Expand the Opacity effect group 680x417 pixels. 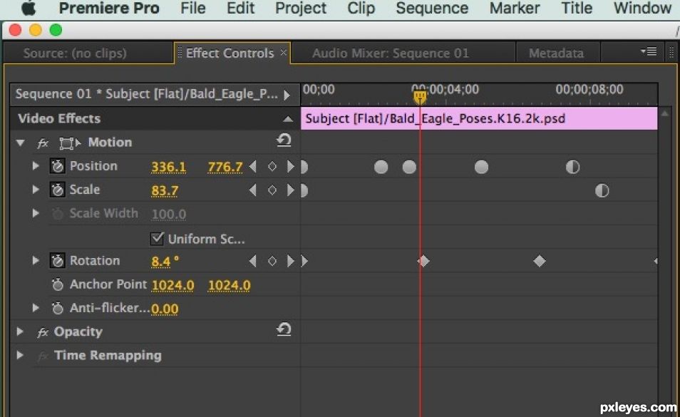(x=19, y=331)
